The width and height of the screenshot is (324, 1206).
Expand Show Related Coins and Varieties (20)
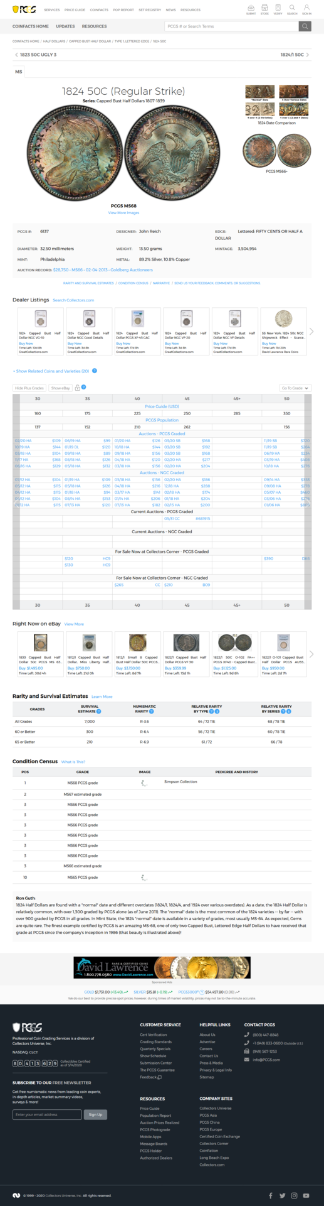[x=52, y=371]
